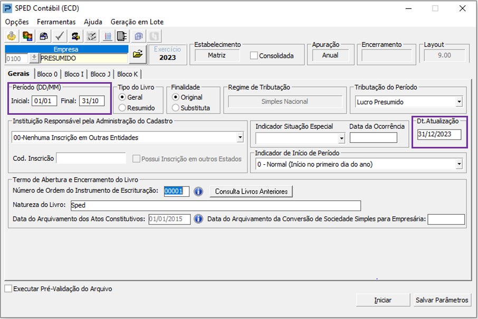This screenshot has width=478, height=319.
Task: Click the person-with-arrow toolbar icon
Action: pyautogui.click(x=75, y=36)
